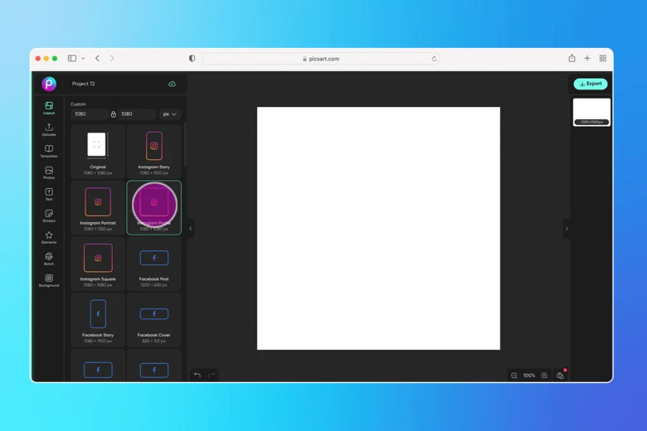Open the Elements panel

tap(49, 237)
